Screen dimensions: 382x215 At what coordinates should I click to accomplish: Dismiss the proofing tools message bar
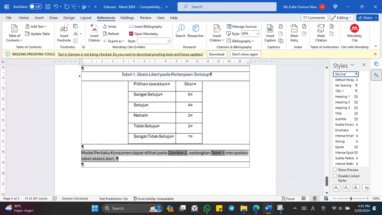click(375, 54)
